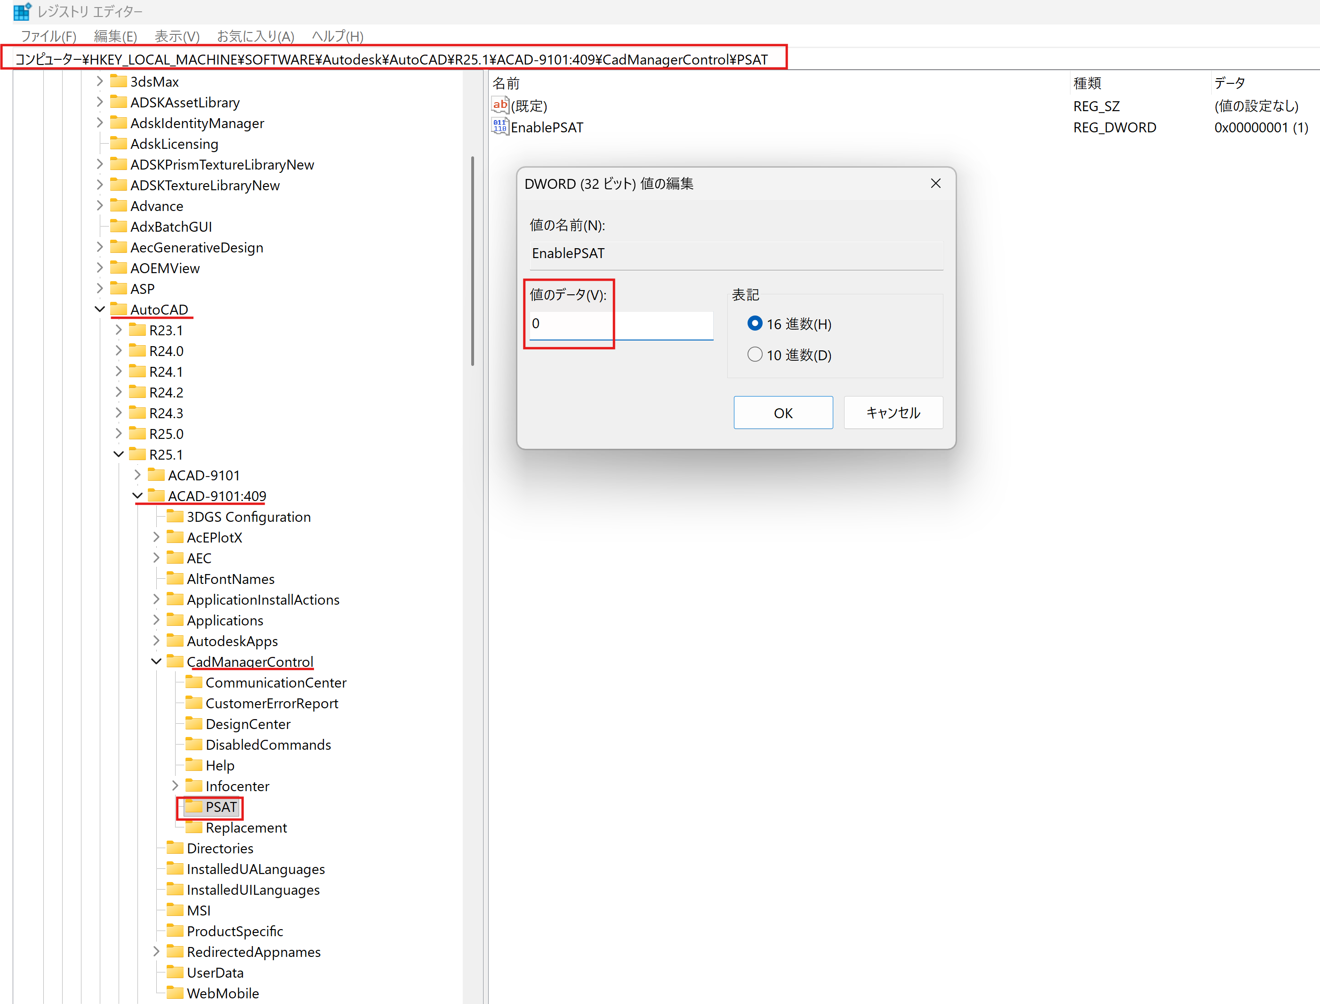Image resolution: width=1320 pixels, height=1004 pixels.
Task: Select the AutodeskApps tree item
Action: [x=233, y=641]
